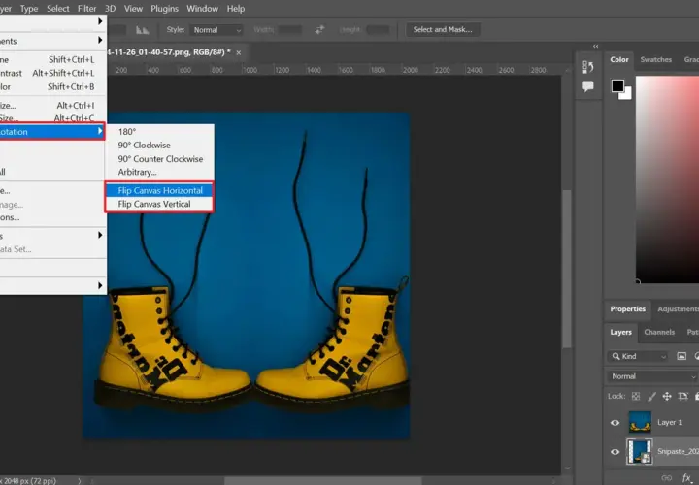Click Auto Color entry with Shift+Ctrl+B
This screenshot has width=699, height=485.
click(52, 86)
